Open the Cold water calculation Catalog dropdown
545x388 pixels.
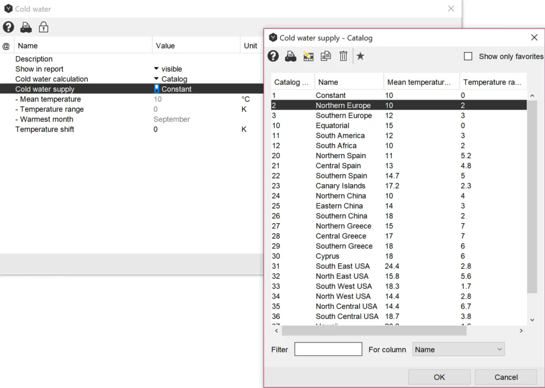click(x=156, y=79)
